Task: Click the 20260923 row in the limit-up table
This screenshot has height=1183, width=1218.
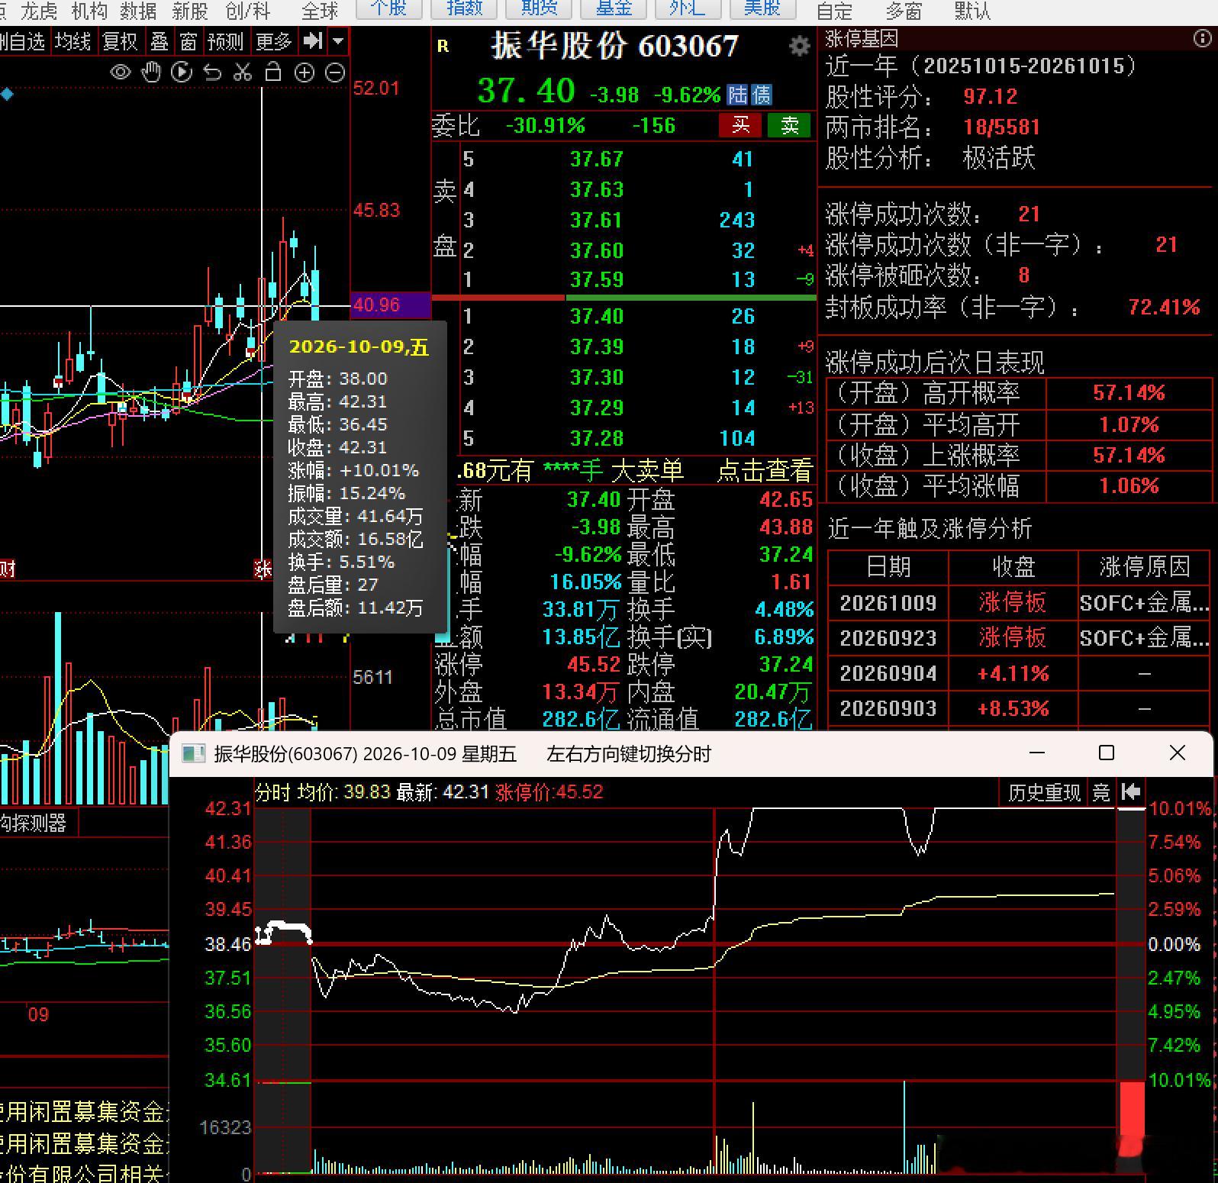Action: 1020,638
